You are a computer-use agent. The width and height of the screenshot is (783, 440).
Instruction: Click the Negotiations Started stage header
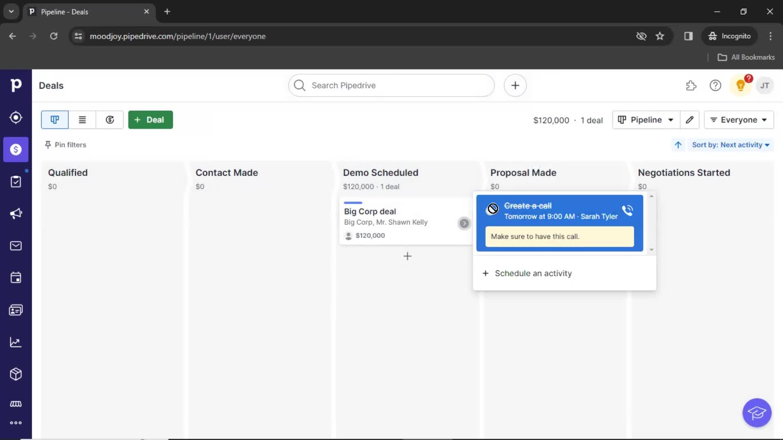click(684, 173)
